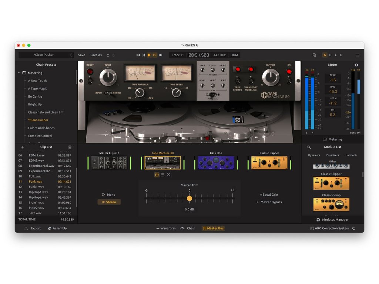Click the TAPE SPEED selector knob
The width and height of the screenshot is (379, 284).
177,92
